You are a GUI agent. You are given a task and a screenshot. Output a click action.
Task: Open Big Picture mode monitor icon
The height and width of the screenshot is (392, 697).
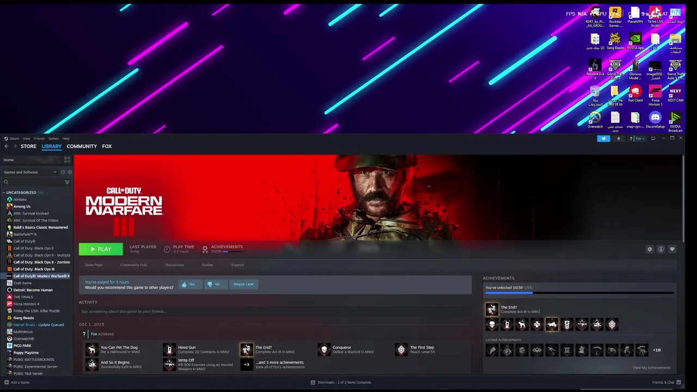tap(653, 139)
